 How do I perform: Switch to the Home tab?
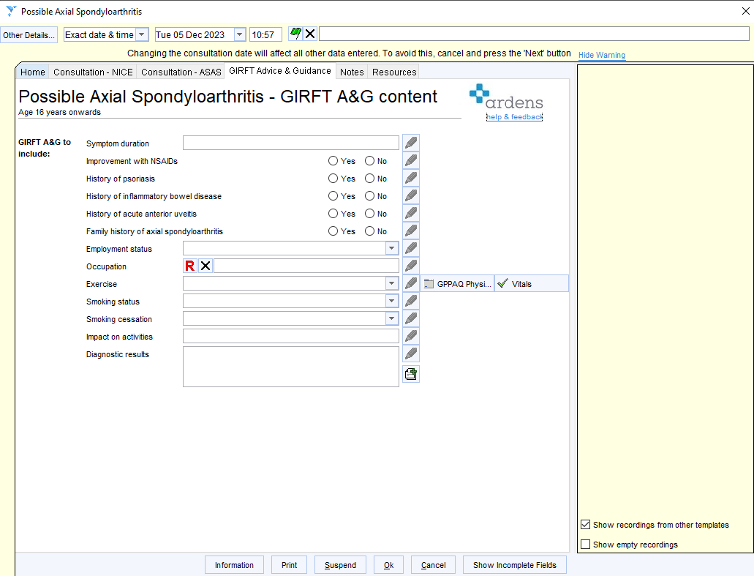[x=33, y=72]
